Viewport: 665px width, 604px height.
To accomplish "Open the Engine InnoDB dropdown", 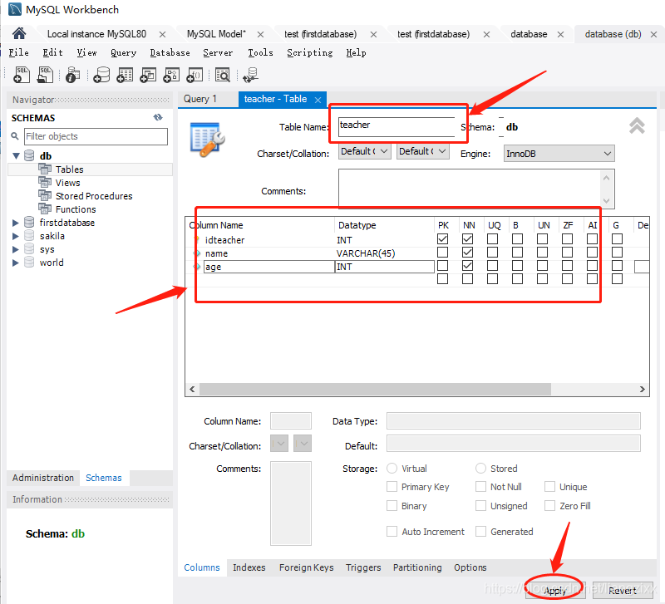I will click(559, 154).
